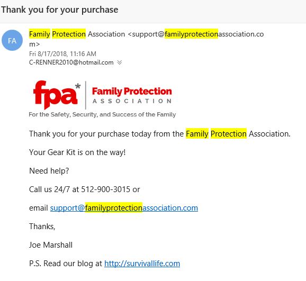Click the highlighted word Protection in body text
Image resolution: width=306 pixels, height=281 pixels.
click(x=229, y=134)
